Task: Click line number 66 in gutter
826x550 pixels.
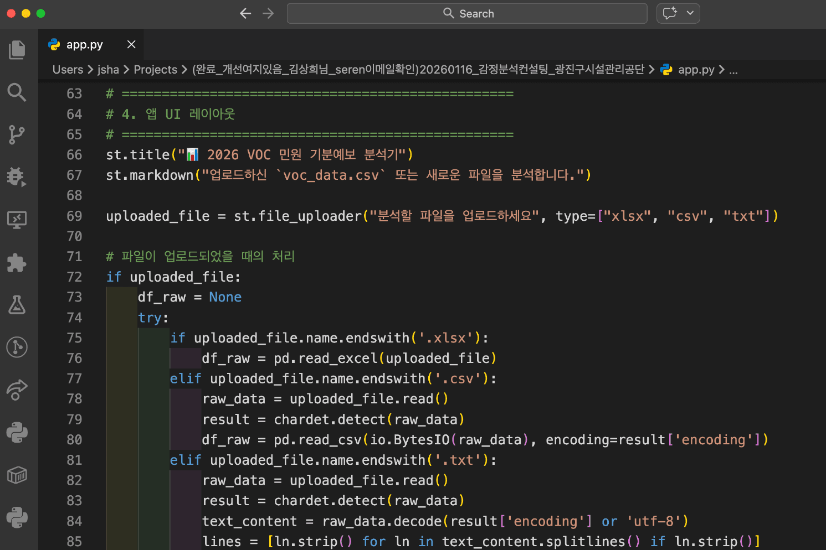Action: (74, 155)
